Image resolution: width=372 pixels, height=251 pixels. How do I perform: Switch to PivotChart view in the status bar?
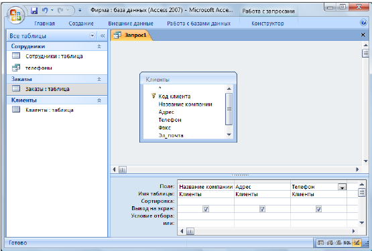(x=338, y=243)
